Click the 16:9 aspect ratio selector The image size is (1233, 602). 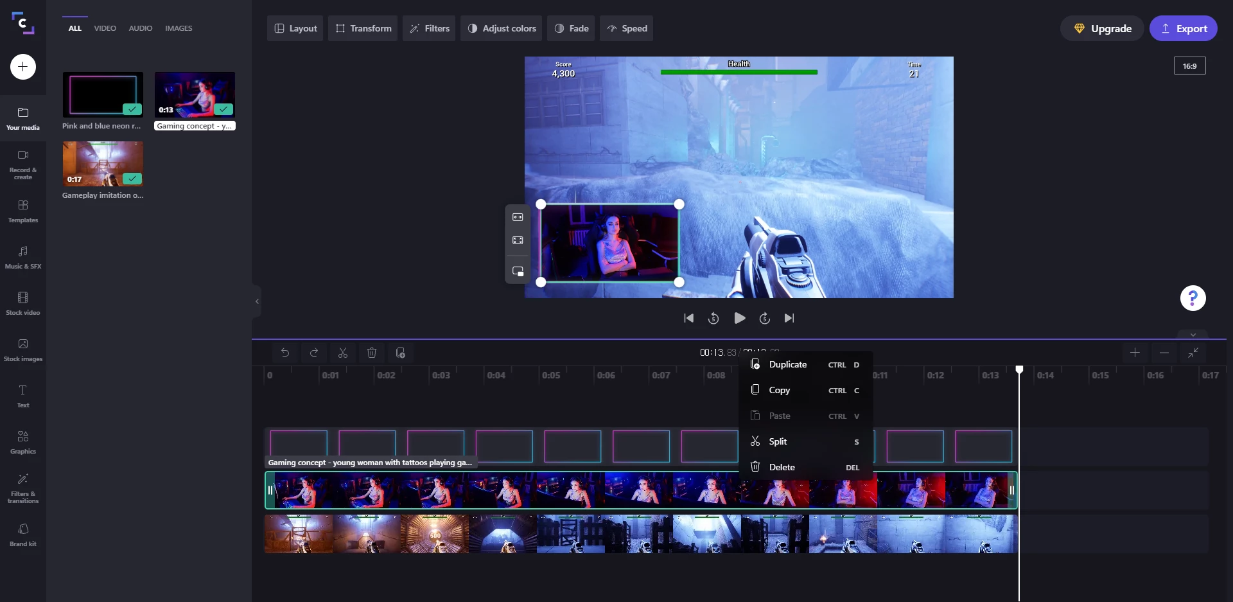[1190, 66]
